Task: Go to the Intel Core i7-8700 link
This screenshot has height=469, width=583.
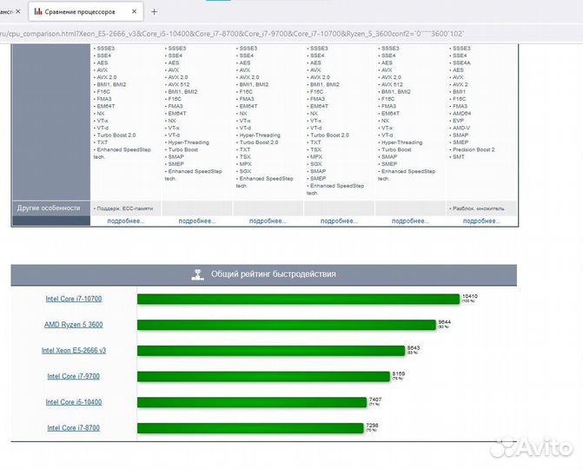Action: [x=74, y=428]
